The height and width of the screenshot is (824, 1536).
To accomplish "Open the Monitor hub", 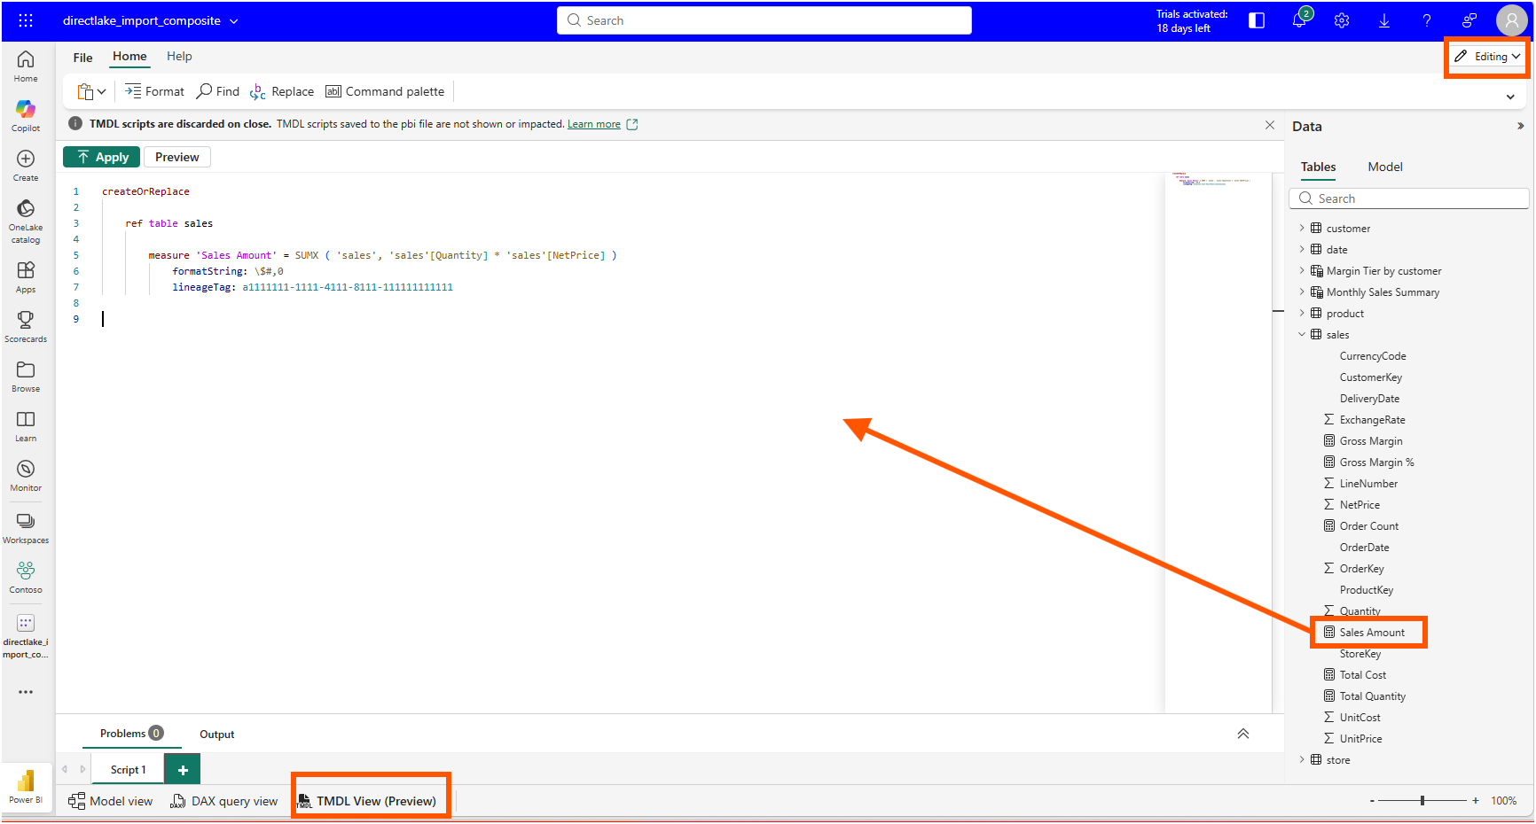I will point(26,476).
